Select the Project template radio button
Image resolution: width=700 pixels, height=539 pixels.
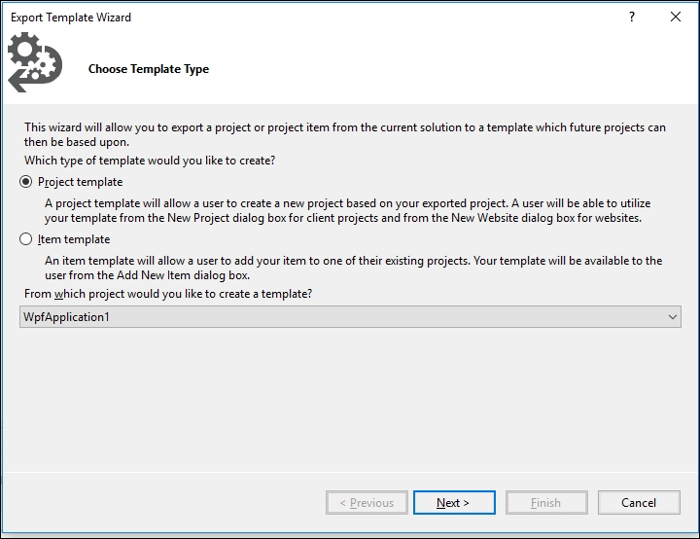(26, 182)
